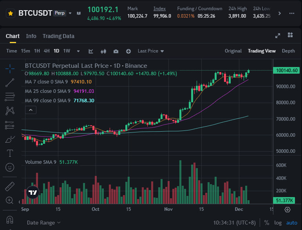
Task: Click the TradingView logo badge
Action: point(33,192)
